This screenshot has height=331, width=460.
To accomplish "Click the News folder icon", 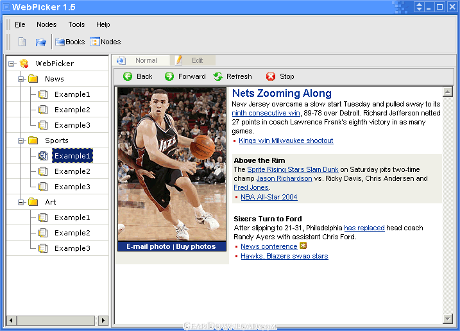I will click(x=33, y=79).
